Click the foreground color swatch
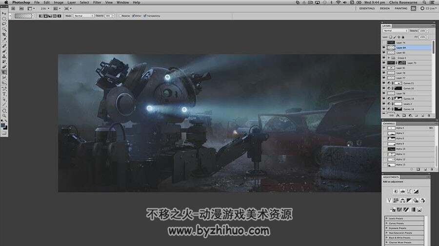439x246 pixels. click(x=3, y=125)
